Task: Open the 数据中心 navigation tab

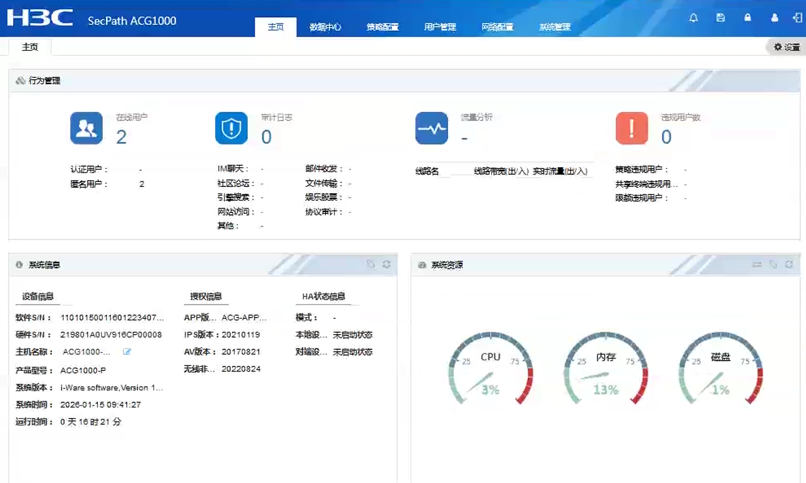Action: pyautogui.click(x=325, y=27)
